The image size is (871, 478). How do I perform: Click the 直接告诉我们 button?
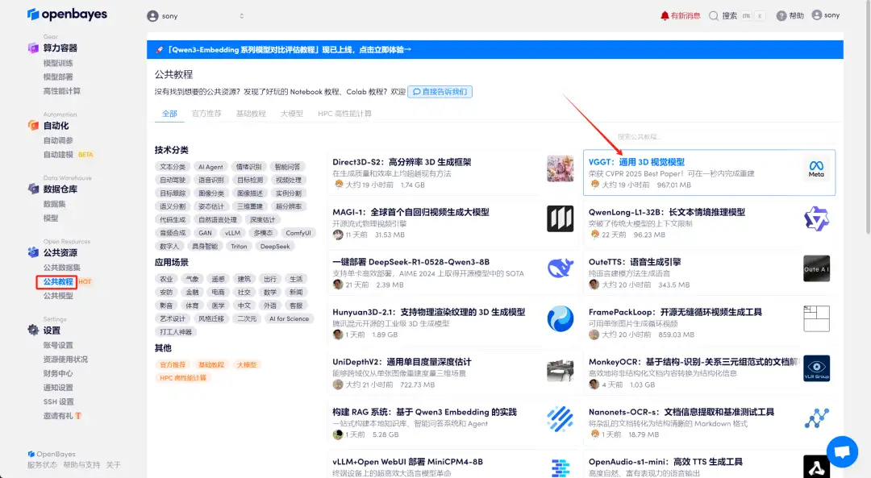tap(440, 92)
